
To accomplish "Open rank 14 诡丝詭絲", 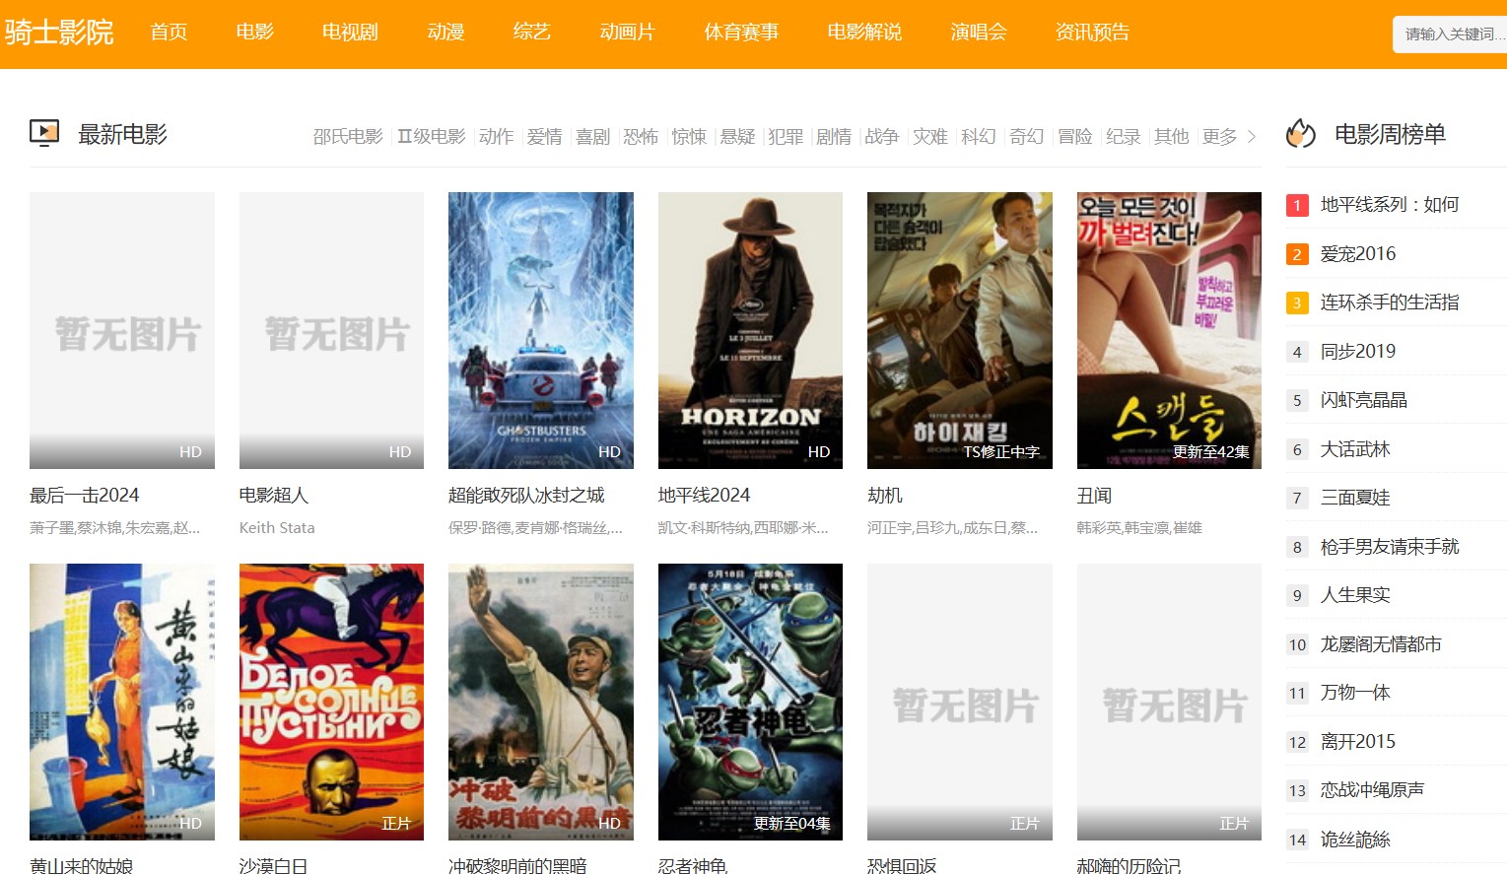I will (1355, 839).
